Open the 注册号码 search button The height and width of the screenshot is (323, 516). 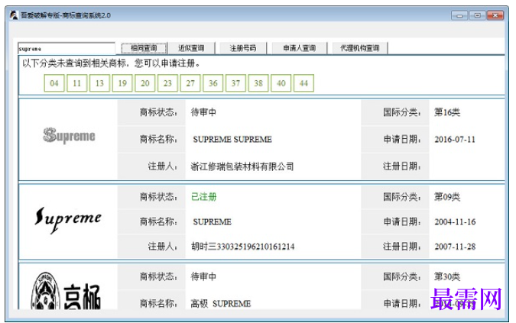click(243, 48)
